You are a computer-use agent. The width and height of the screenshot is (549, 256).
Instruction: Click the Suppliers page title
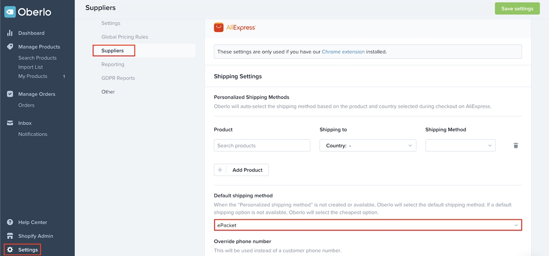click(x=101, y=8)
